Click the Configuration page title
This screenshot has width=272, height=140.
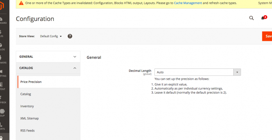click(x=35, y=19)
